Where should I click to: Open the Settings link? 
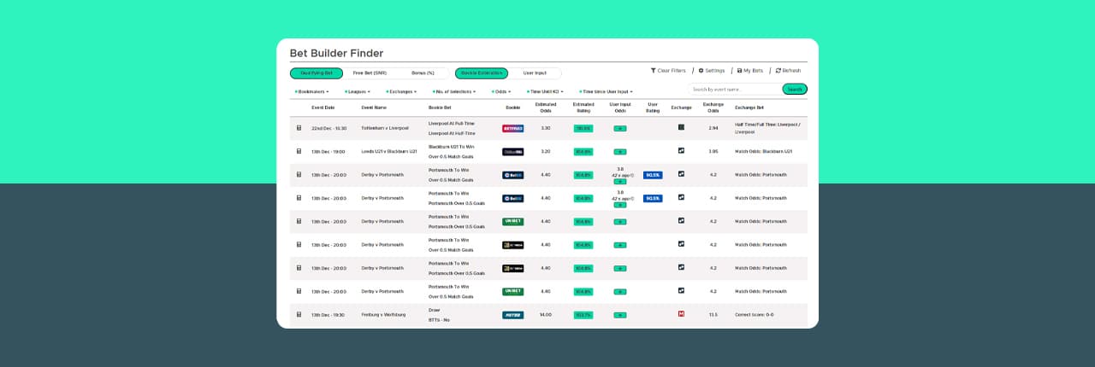pos(714,71)
